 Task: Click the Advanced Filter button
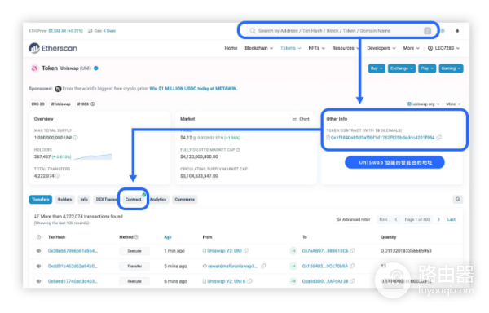coord(354,219)
